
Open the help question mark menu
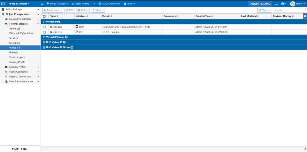pyautogui.click(x=283, y=4)
